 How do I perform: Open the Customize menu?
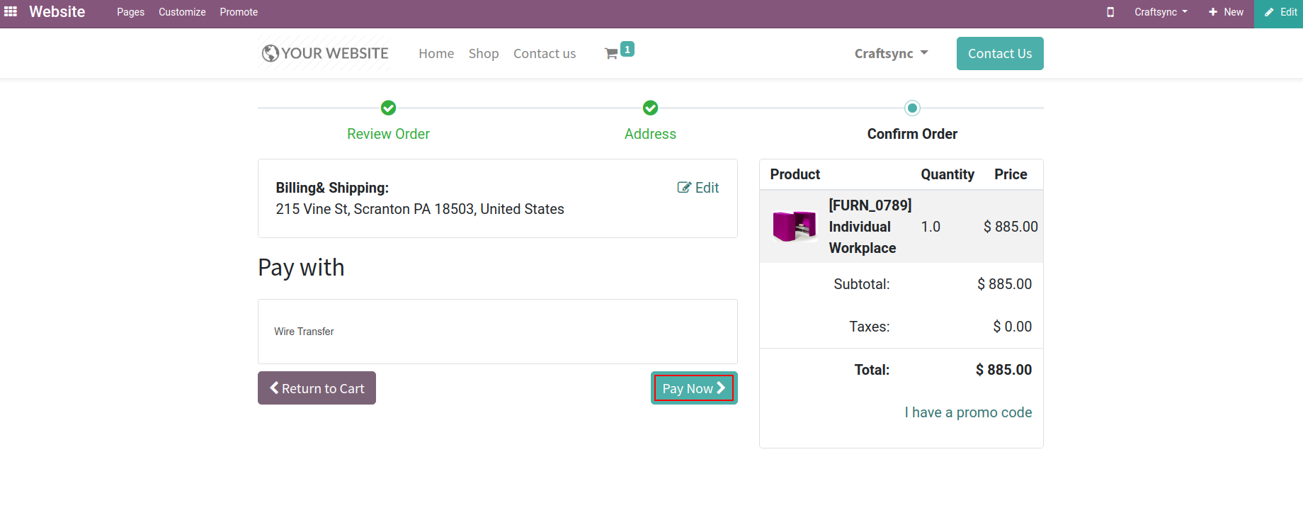pos(182,12)
